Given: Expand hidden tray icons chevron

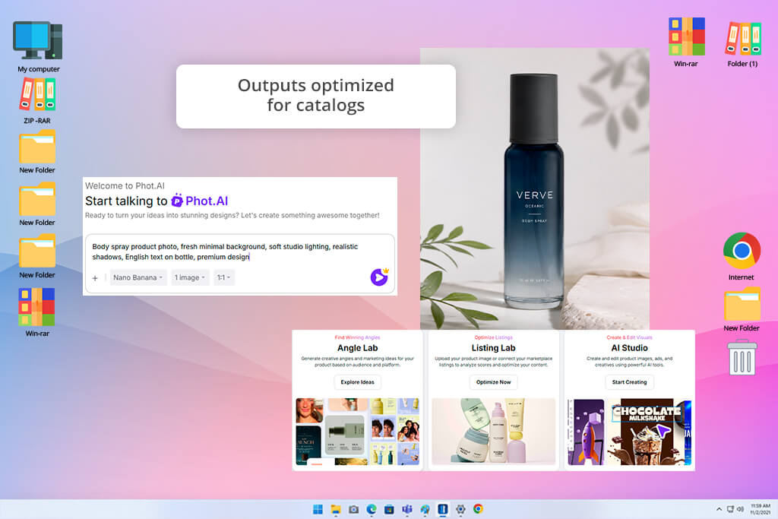Looking at the screenshot, I should click(x=719, y=509).
